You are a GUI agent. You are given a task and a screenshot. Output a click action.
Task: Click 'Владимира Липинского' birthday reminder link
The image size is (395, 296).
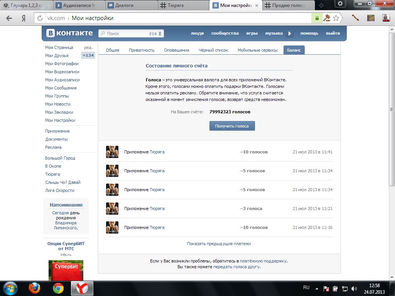[x=66, y=225]
